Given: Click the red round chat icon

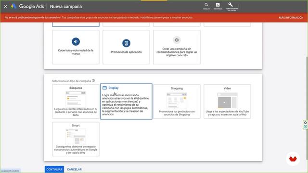Looking at the screenshot, I should tap(293, 159).
